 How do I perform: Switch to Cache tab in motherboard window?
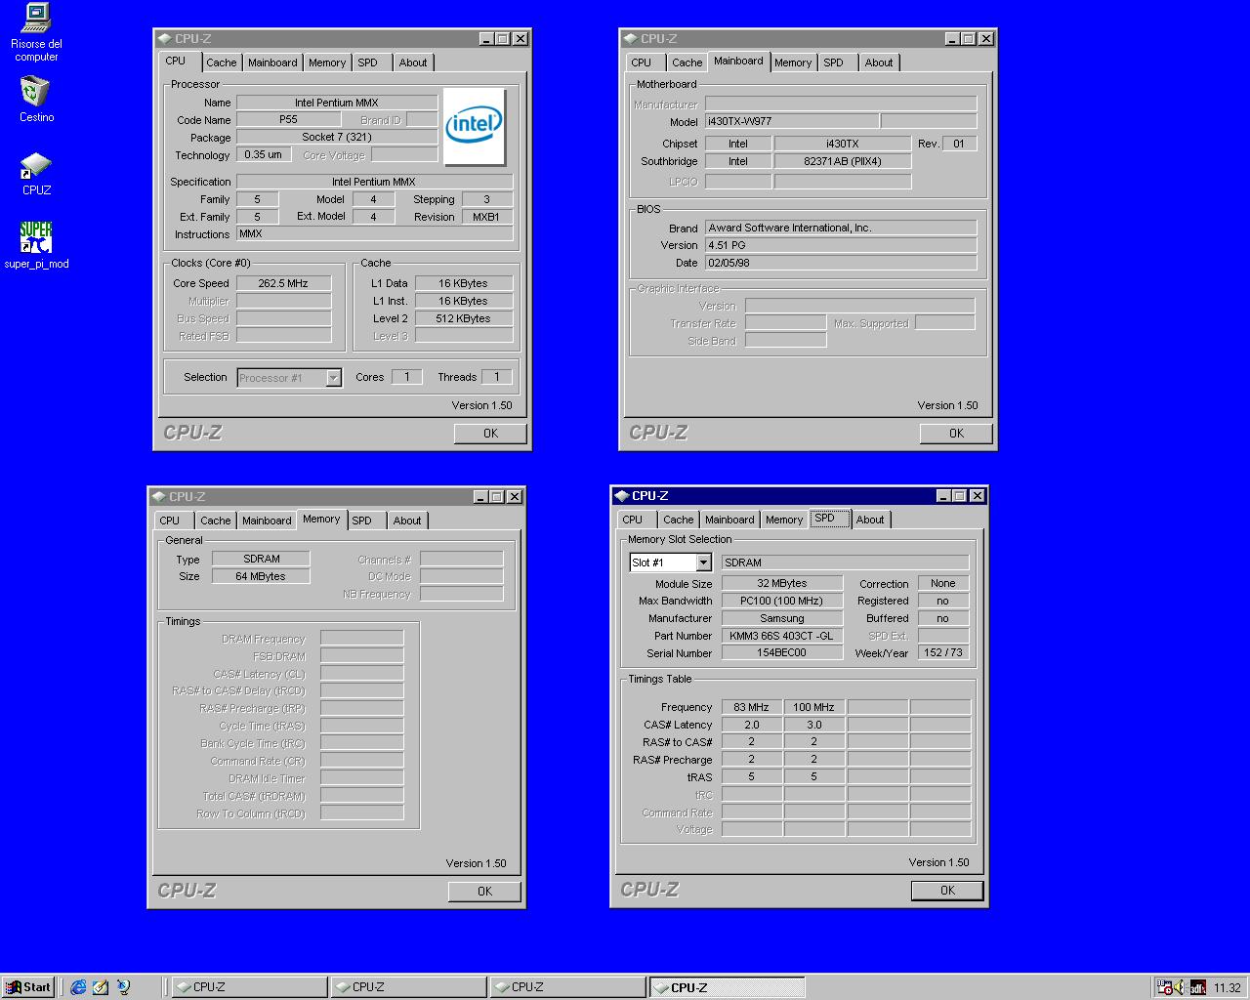click(x=687, y=62)
